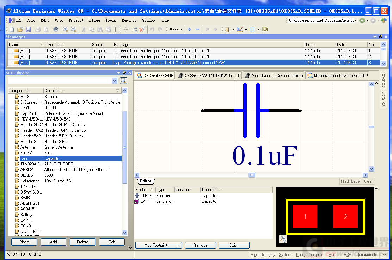Screen dimensions: 392x260
Task: Add a component part with blue plus
Action: [x=189, y=30]
